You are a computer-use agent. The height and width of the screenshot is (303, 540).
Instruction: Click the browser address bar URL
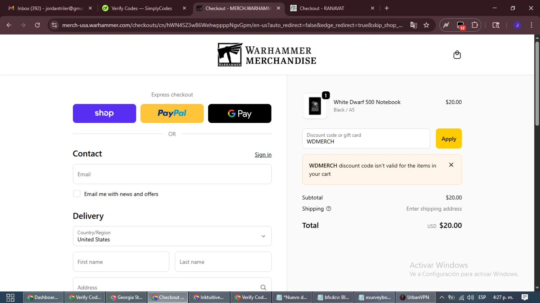click(x=232, y=25)
